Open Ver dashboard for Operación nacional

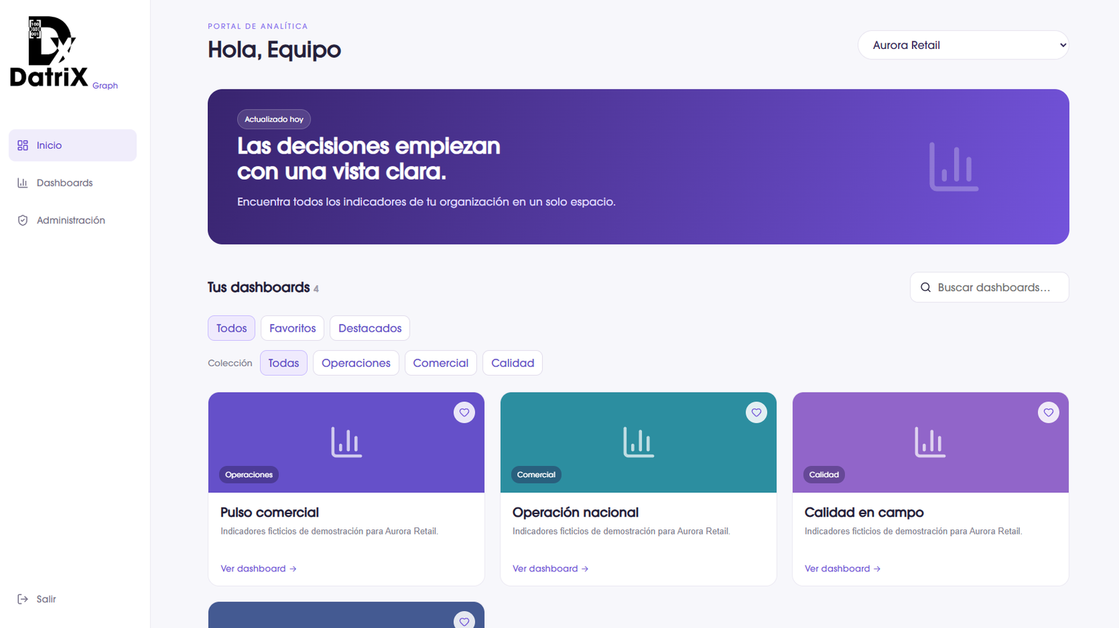[x=550, y=569]
